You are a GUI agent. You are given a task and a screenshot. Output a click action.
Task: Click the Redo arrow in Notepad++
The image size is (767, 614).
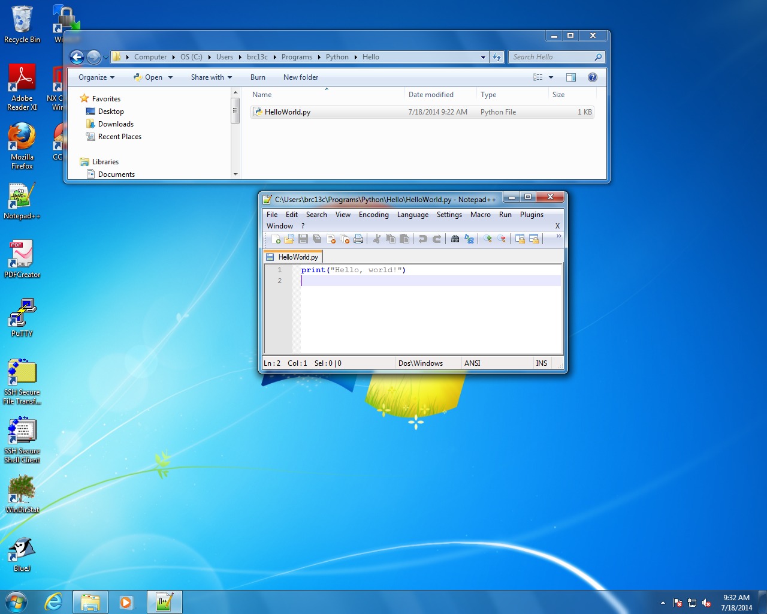[437, 239]
